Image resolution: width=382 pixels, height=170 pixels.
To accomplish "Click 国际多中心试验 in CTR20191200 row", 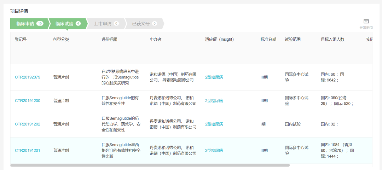I will coord(297,101).
